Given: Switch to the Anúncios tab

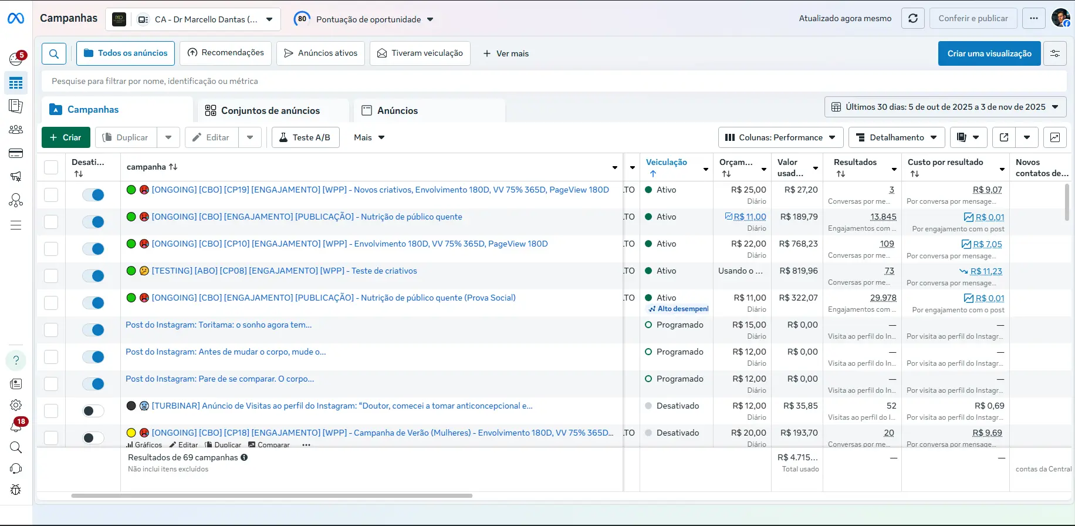Looking at the screenshot, I should coord(397,110).
